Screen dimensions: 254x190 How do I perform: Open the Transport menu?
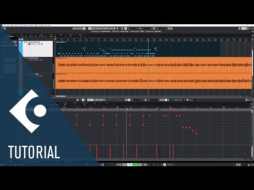pos(30,25)
